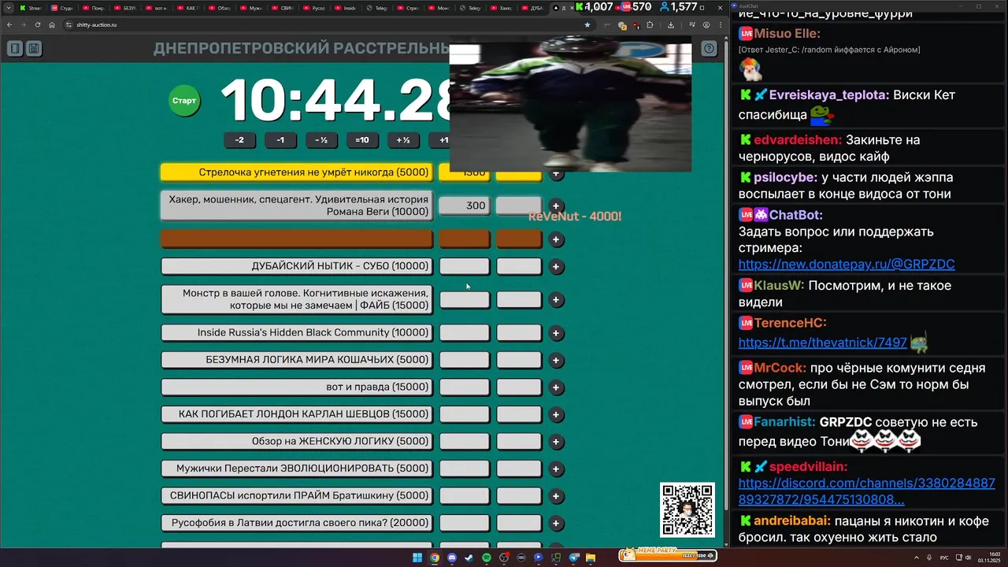Click username 'Fanarhist' in chat
The height and width of the screenshot is (567, 1008).
[x=784, y=422]
